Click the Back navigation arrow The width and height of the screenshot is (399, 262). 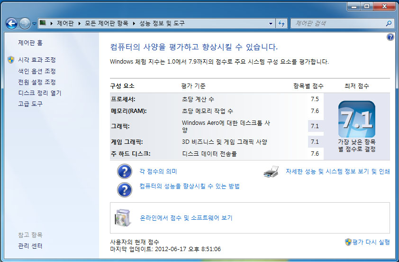(11, 23)
